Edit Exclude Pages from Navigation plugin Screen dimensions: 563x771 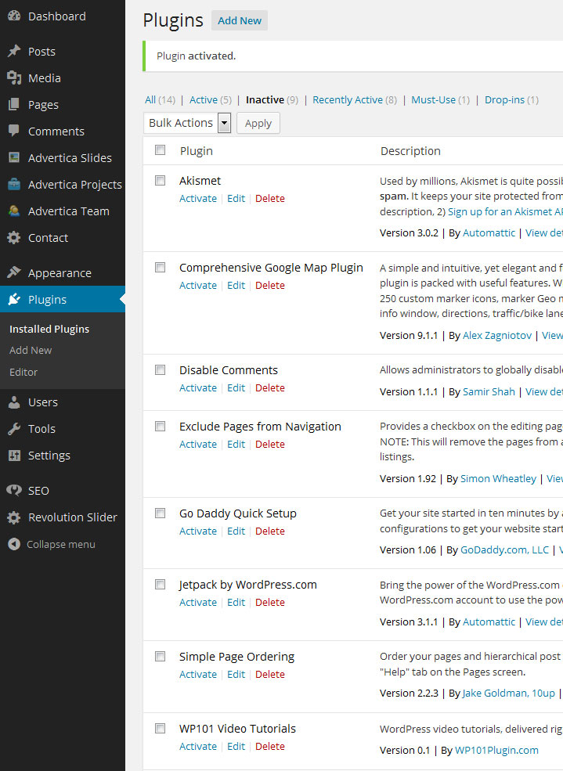[236, 445]
